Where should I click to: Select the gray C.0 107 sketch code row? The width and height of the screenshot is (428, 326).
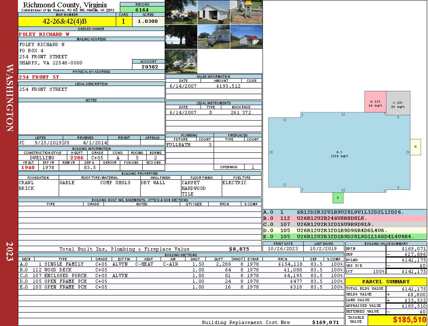345,224
